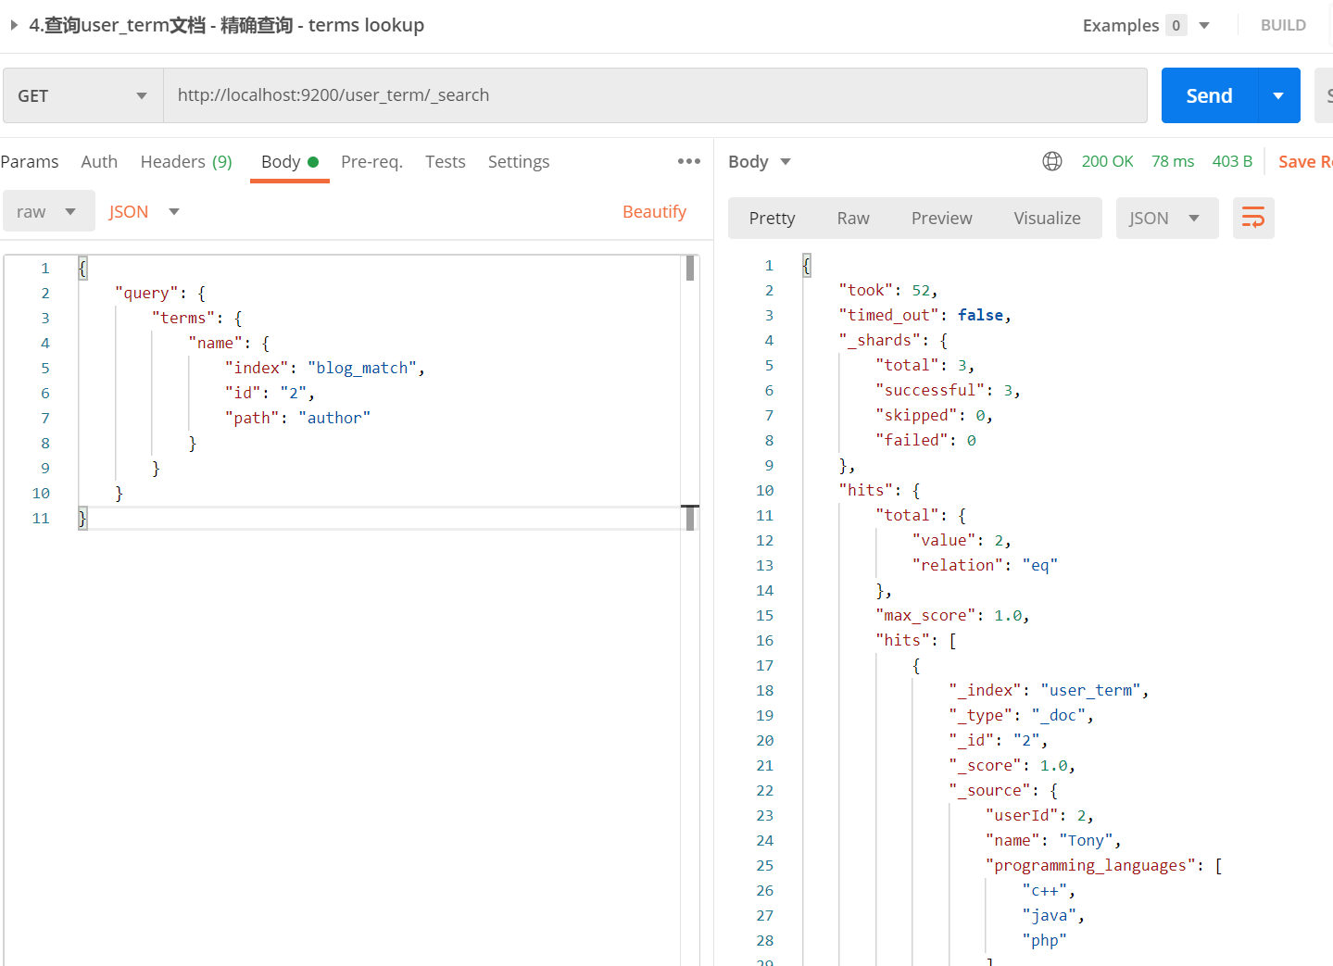Expand the Examples dropdown arrow
This screenshot has height=966, width=1333.
(x=1204, y=25)
